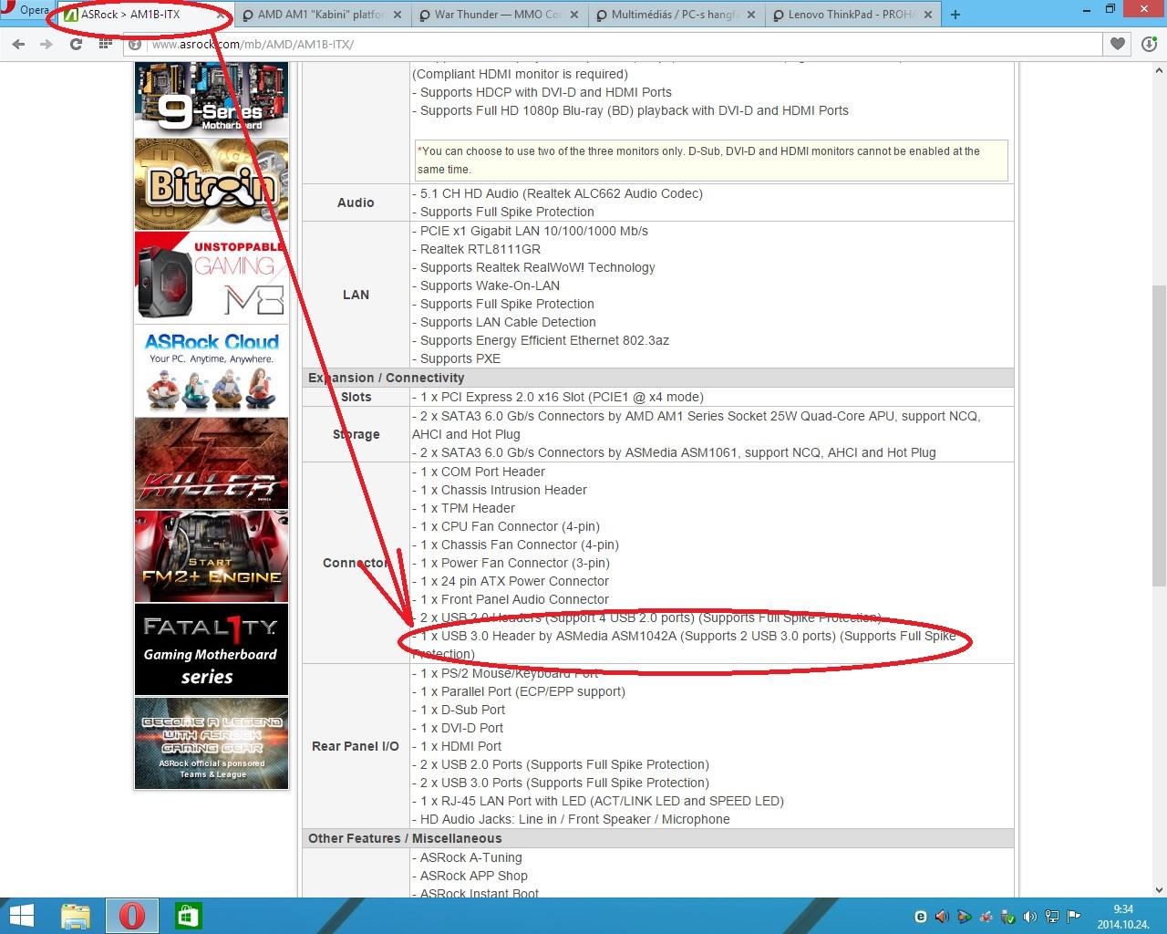Click the colorful play-arrow tray icon
The image size is (1167, 934).
(x=965, y=917)
